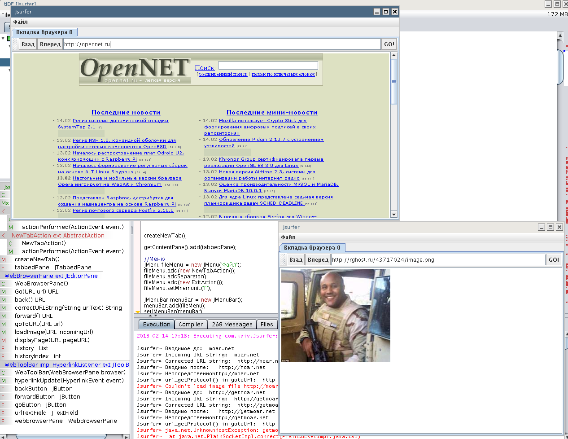Viewport: 568px width, 439px height.
Task: Click the Вперед button in the bottom Jsurfer window
Action: 318,259
